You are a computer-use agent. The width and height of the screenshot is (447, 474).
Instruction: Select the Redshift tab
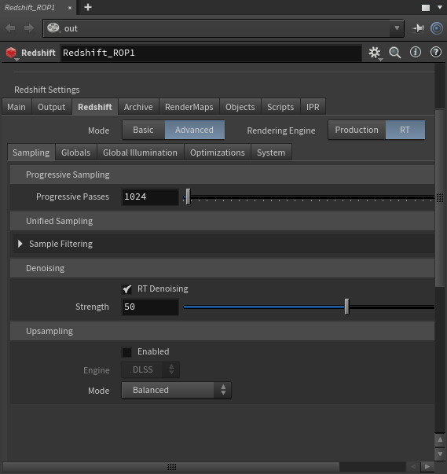(x=95, y=107)
